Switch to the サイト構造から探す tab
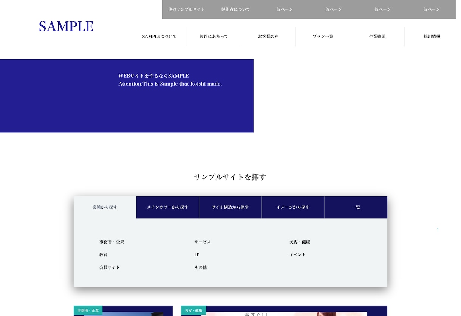The image size is (461, 316). (230, 207)
